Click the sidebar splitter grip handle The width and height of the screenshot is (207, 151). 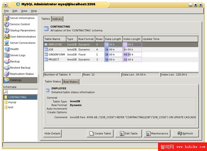click(39, 79)
